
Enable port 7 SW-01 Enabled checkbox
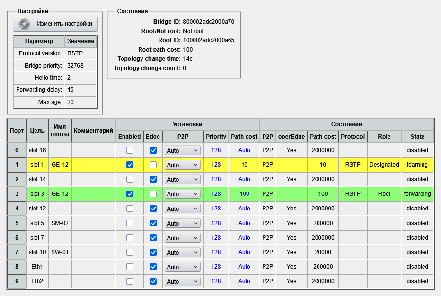130,252
